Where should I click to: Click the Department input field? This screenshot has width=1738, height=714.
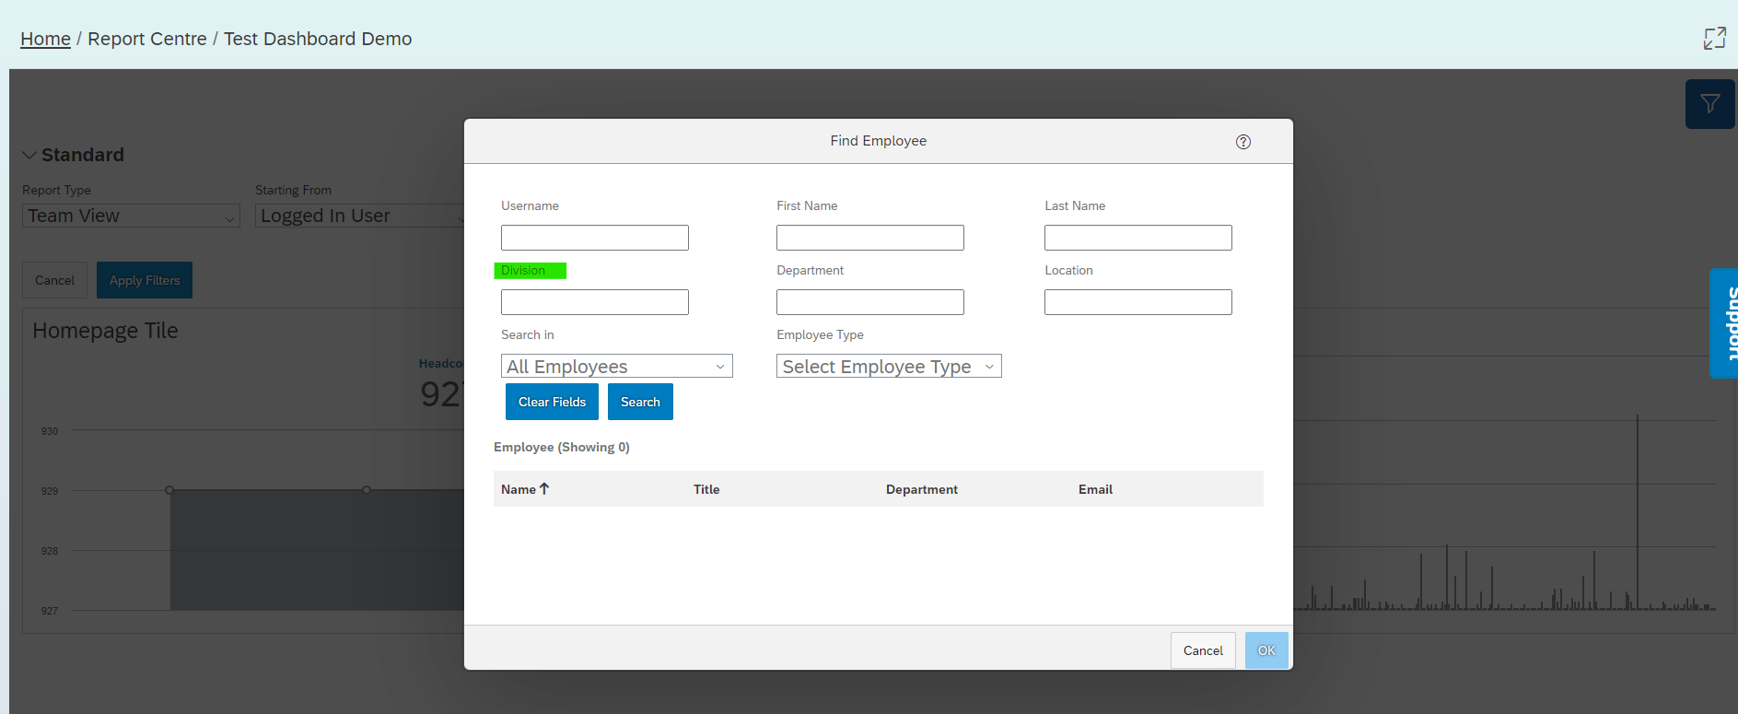870,302
